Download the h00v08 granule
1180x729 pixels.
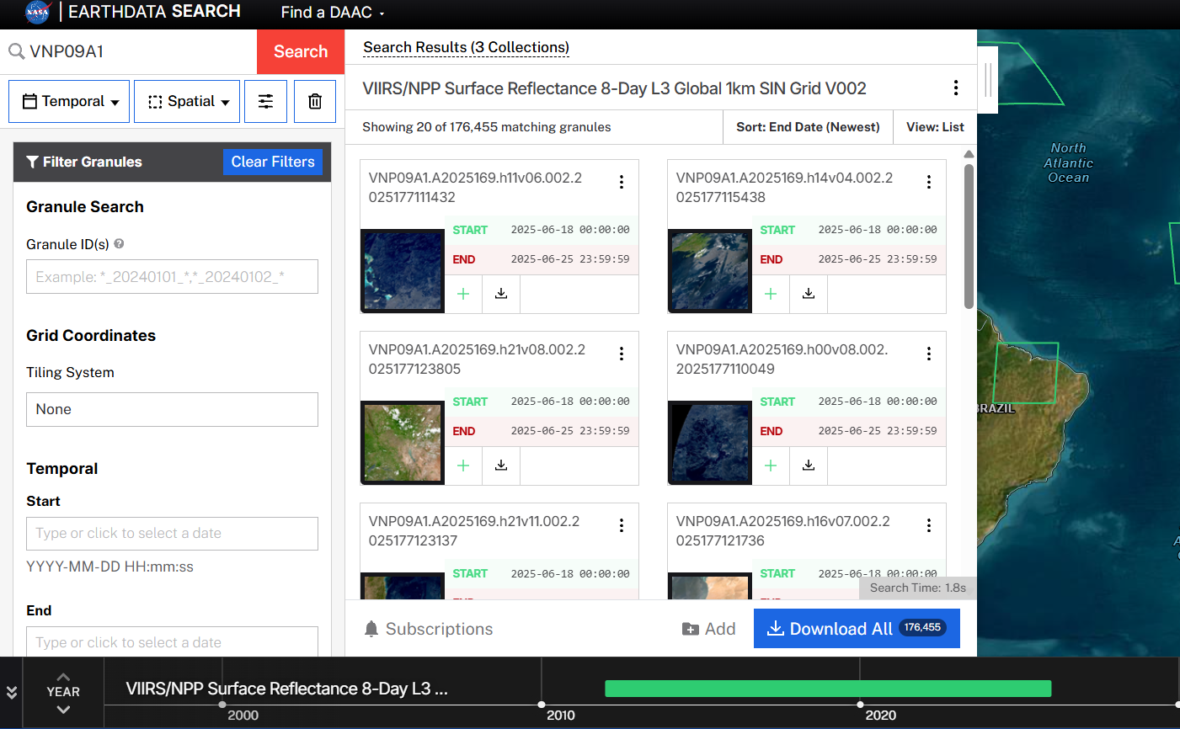tap(809, 466)
